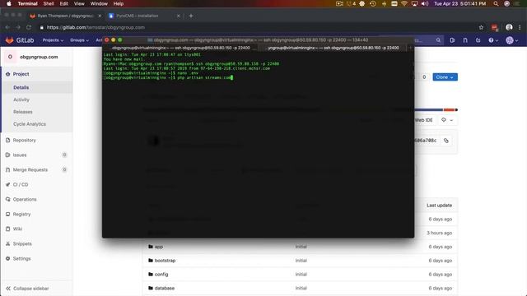Open the Shell menu
The height and width of the screenshot is (296, 527).
49,3
